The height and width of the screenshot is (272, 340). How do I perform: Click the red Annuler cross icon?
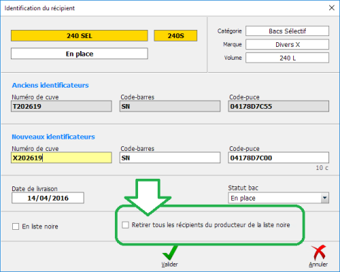click(x=318, y=252)
